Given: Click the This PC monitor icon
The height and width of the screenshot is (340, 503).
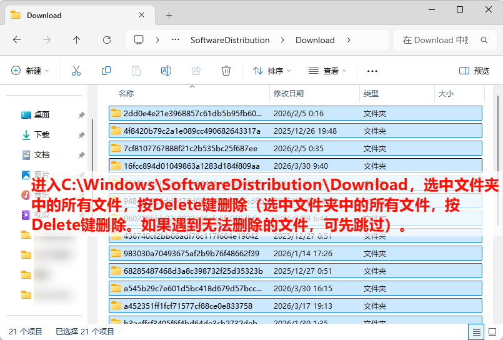Looking at the screenshot, I should (x=139, y=40).
